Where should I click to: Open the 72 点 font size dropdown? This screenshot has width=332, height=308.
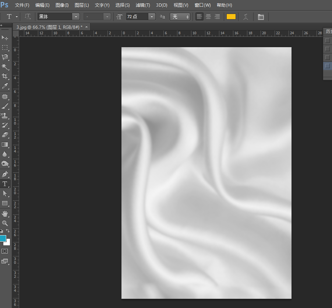152,17
